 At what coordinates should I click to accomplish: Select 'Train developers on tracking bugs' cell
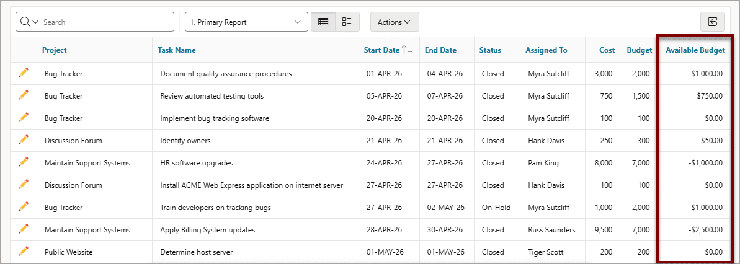tap(256, 208)
